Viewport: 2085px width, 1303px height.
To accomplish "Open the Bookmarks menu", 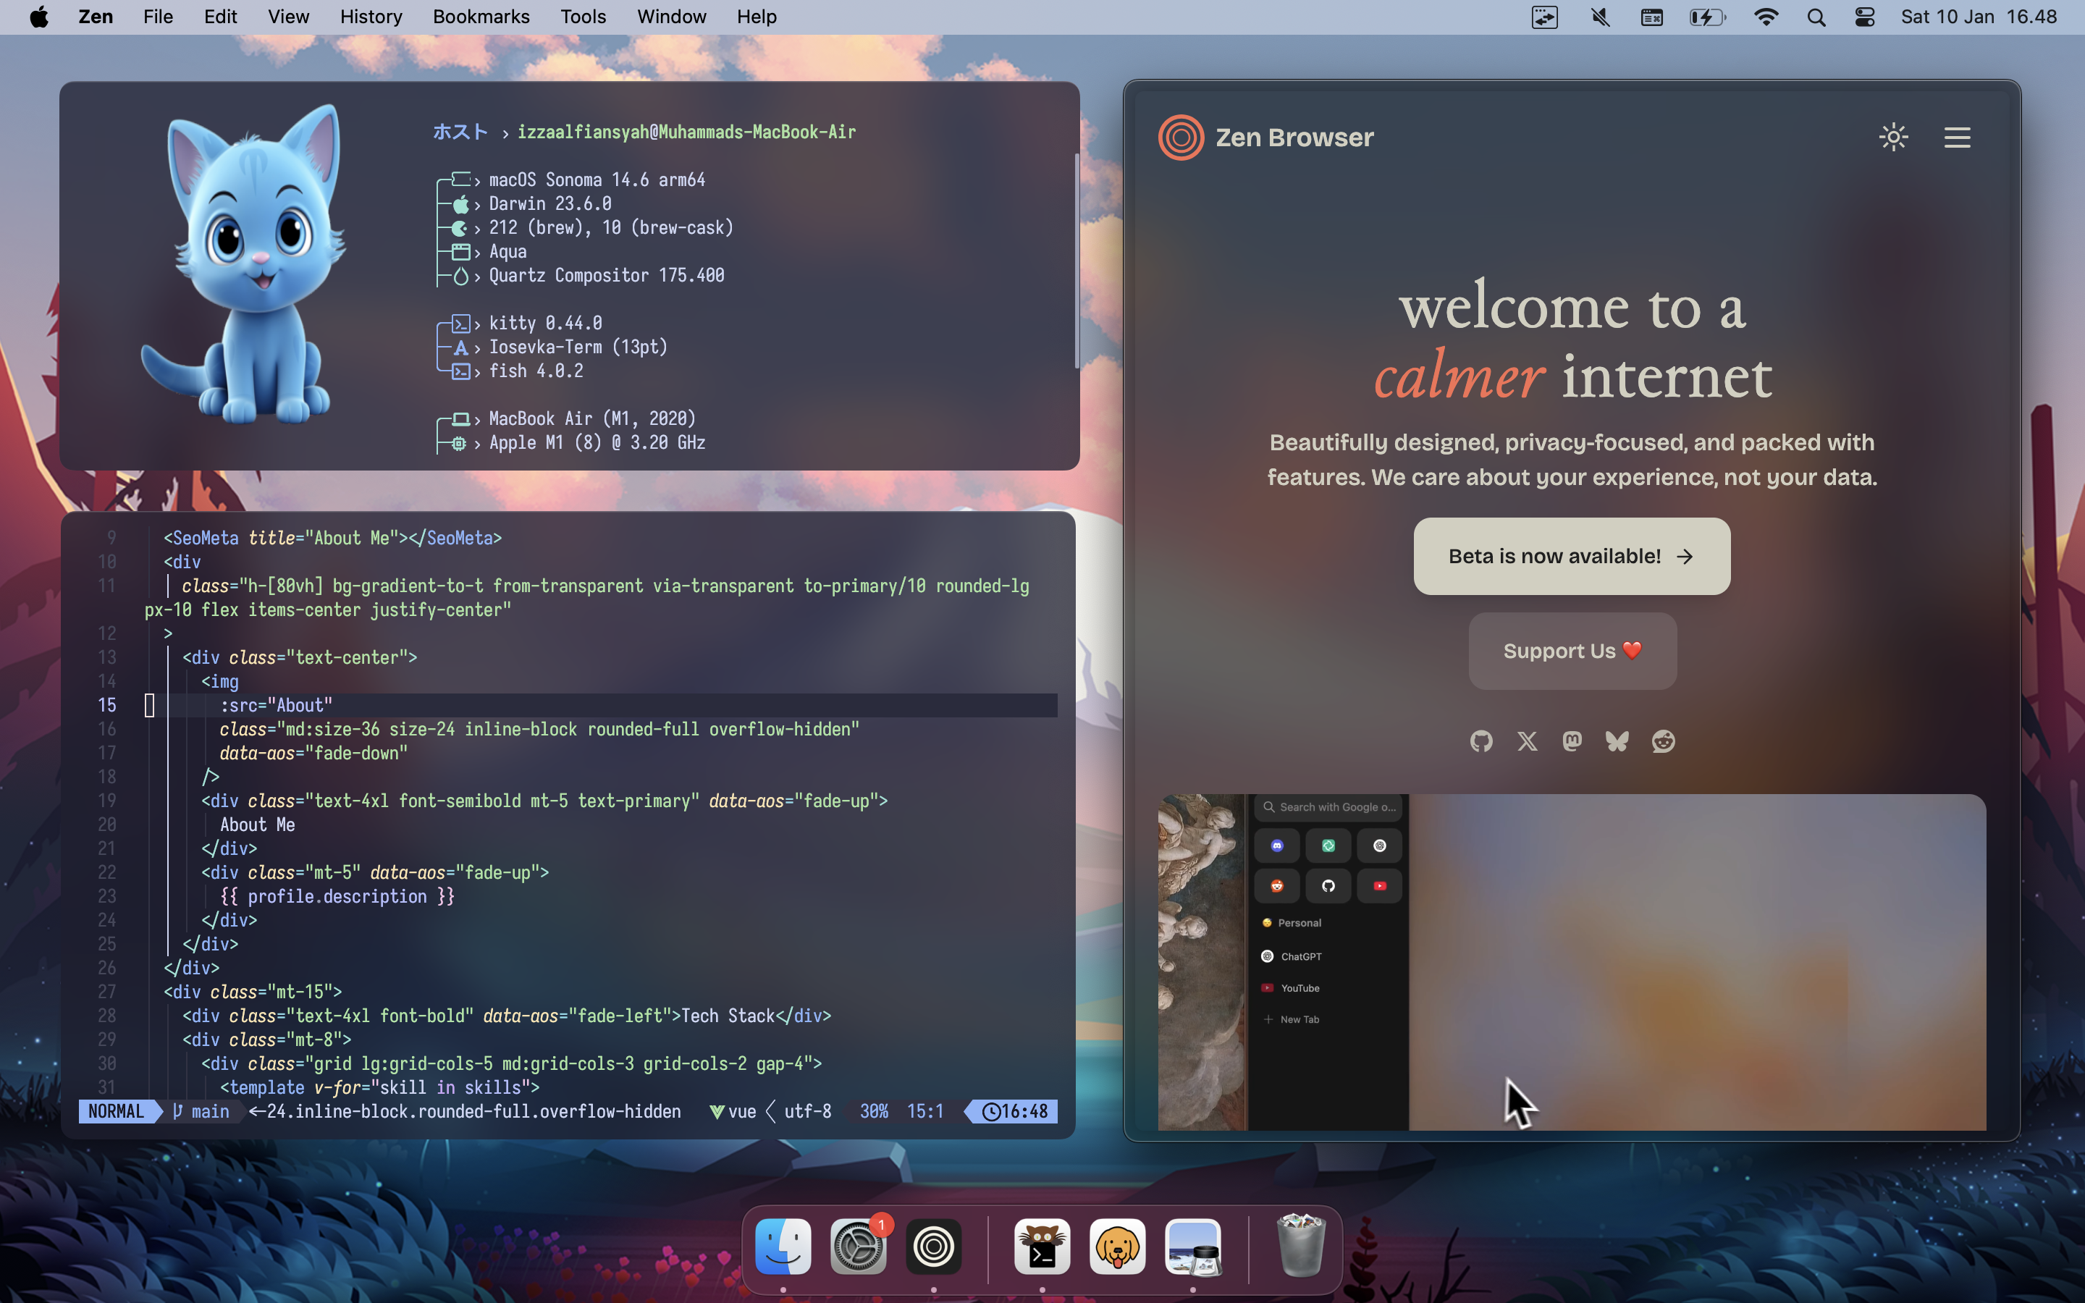I will 481,17.
